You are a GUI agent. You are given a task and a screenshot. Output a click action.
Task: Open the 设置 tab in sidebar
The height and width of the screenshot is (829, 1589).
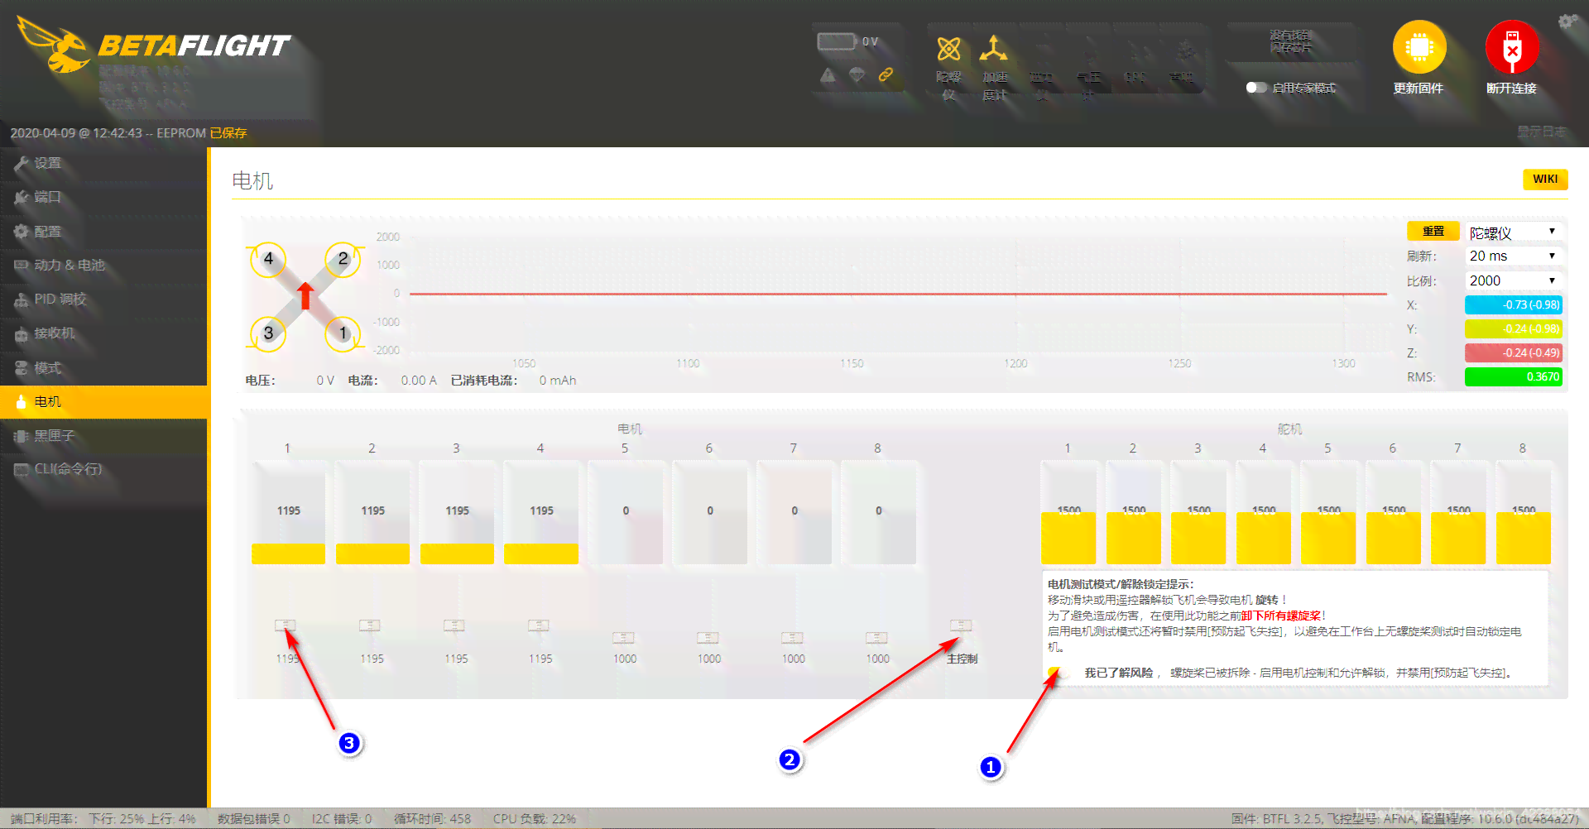[x=103, y=163]
